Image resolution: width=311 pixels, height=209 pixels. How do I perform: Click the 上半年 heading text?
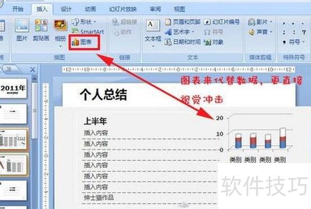pos(95,121)
